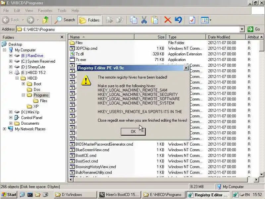Switch to D:\Windows taskbar window
265x199 pixels.
coord(76,195)
